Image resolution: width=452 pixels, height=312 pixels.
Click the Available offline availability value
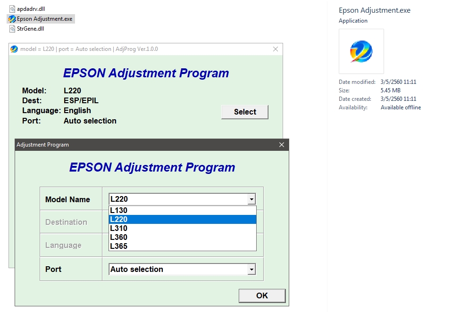[401, 107]
